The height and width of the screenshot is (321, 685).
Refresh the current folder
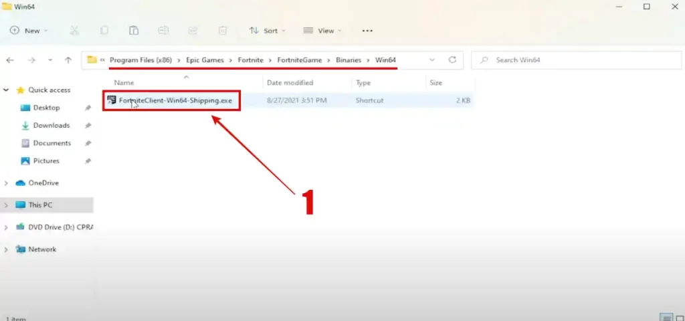(453, 60)
